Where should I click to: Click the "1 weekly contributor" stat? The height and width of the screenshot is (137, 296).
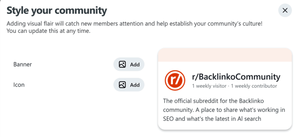(254, 86)
